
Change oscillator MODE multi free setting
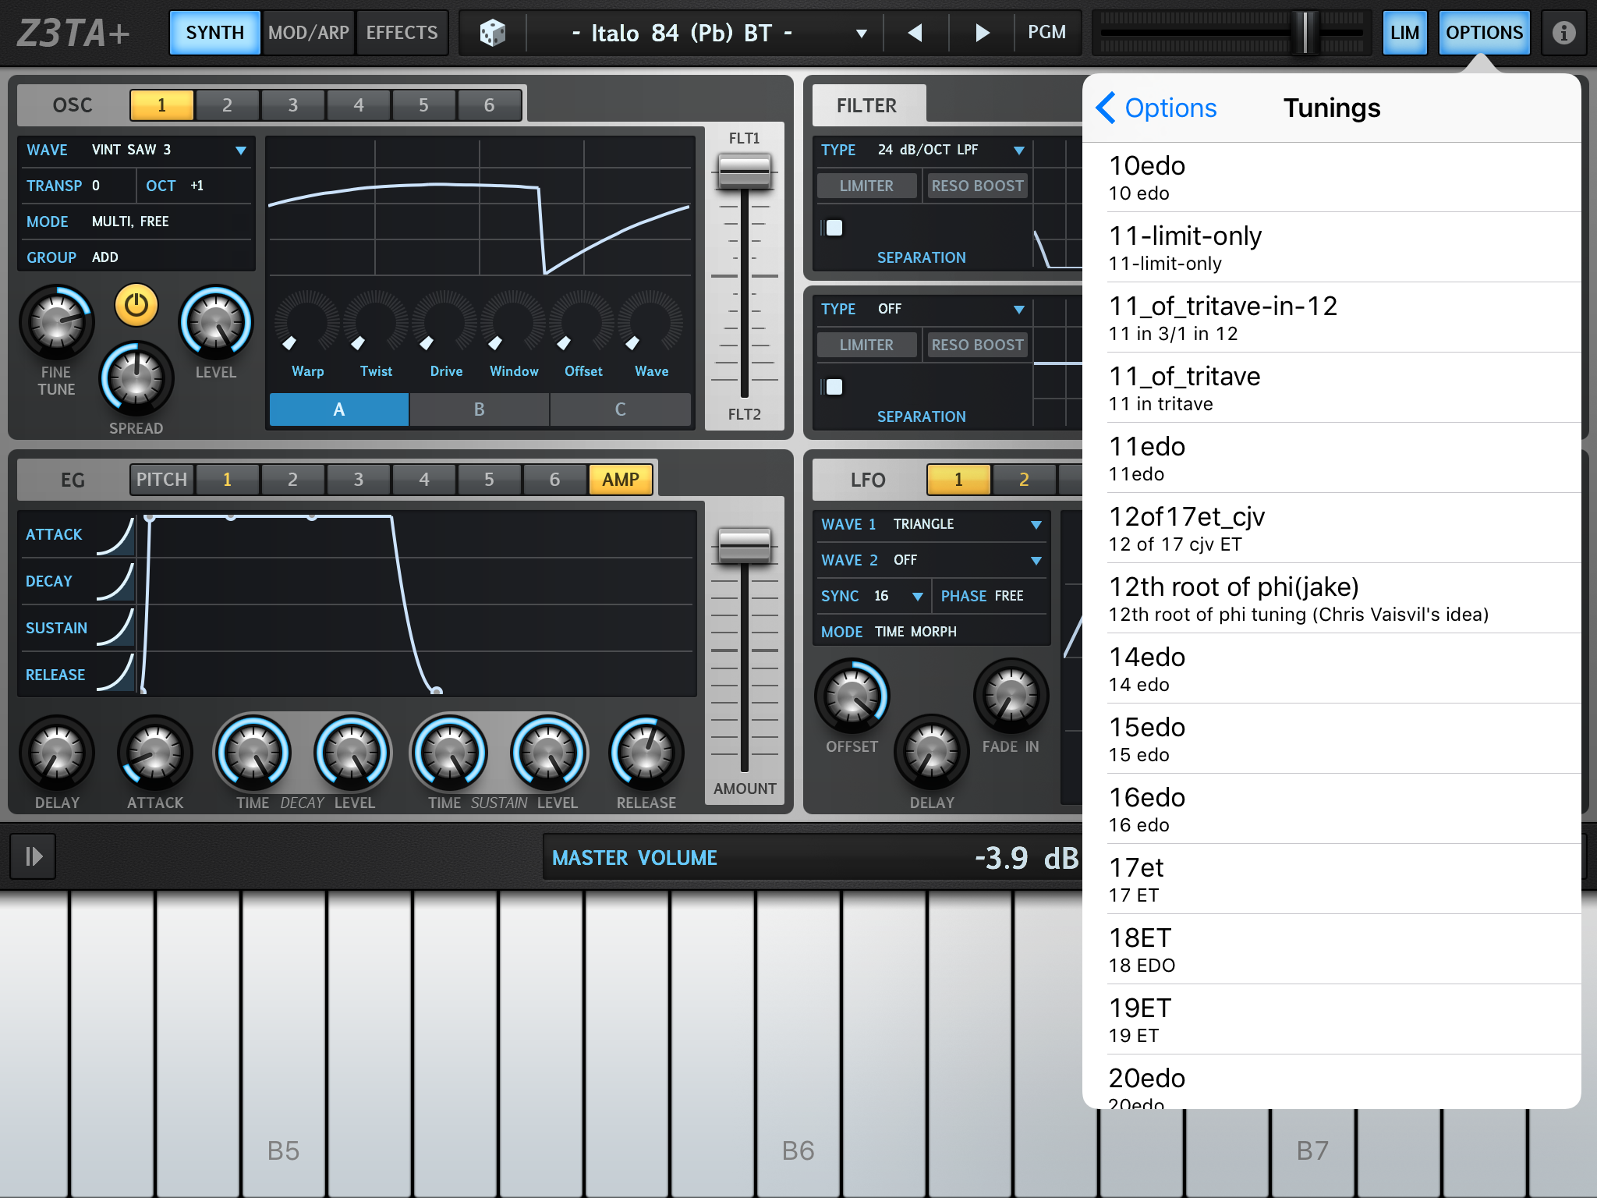pyautogui.click(x=136, y=222)
